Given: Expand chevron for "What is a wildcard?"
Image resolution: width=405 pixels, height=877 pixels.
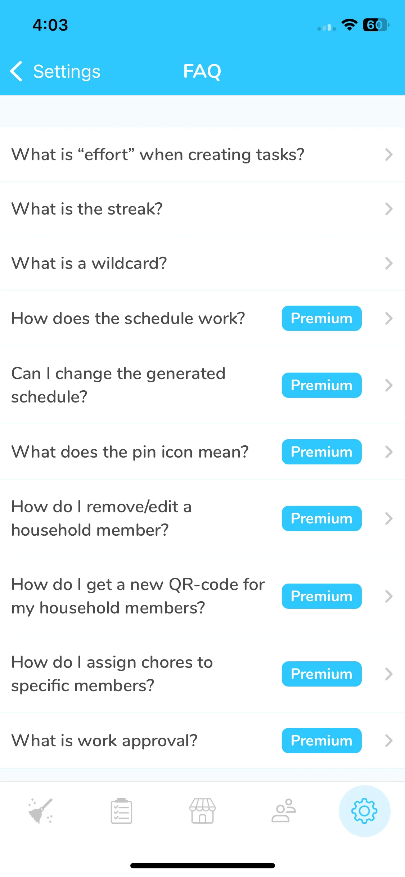Looking at the screenshot, I should click(x=388, y=263).
